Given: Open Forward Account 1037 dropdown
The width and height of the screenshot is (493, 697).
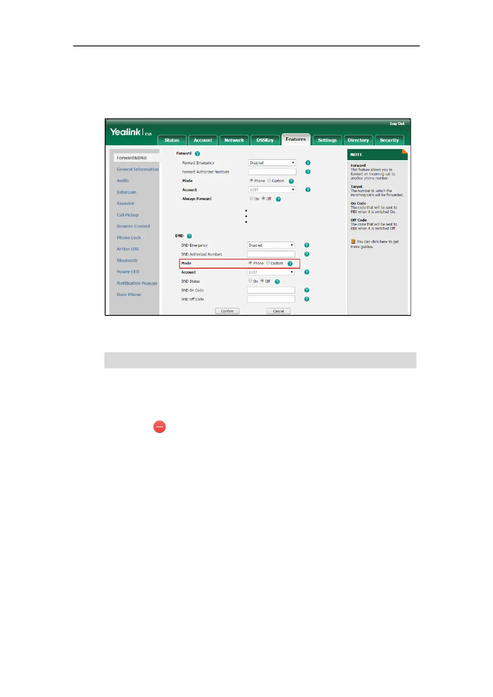Looking at the screenshot, I should pyautogui.click(x=272, y=190).
